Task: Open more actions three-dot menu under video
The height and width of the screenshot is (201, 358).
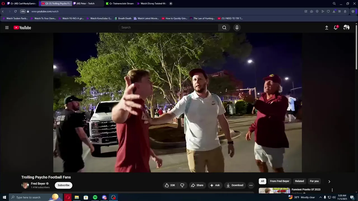Action: (x=251, y=185)
